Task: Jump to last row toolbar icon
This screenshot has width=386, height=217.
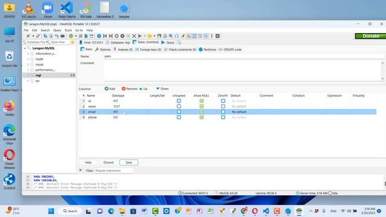Action: 110,36
